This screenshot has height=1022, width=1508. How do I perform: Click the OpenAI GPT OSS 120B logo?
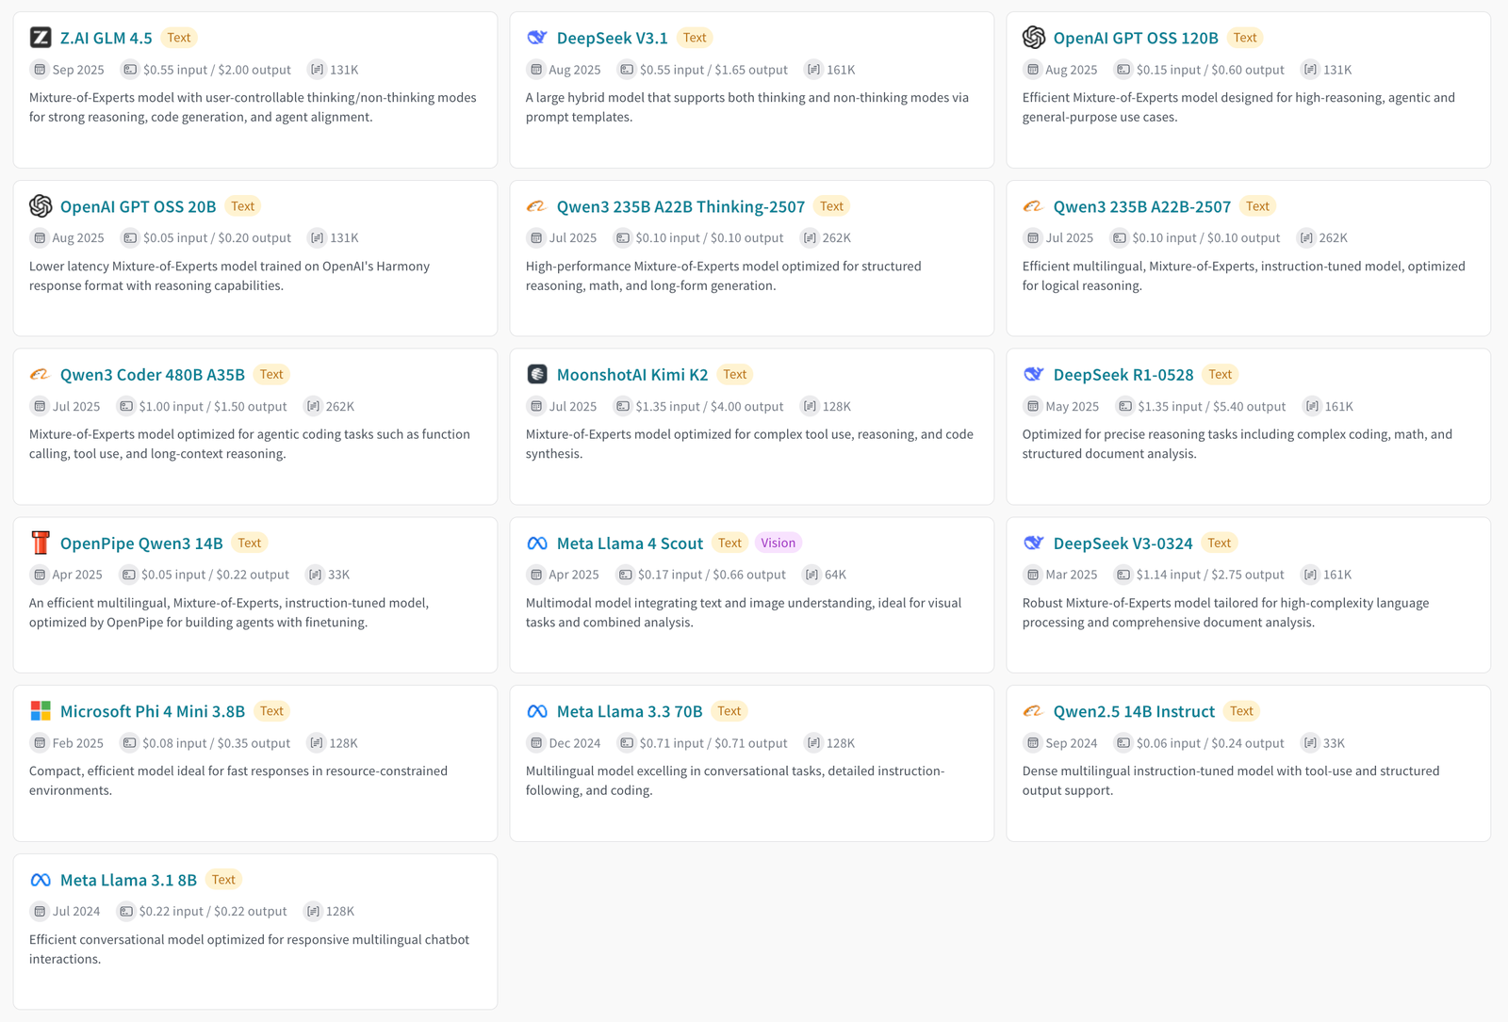click(x=1034, y=38)
